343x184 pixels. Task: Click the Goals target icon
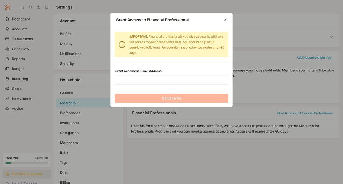click(x=7, y=89)
